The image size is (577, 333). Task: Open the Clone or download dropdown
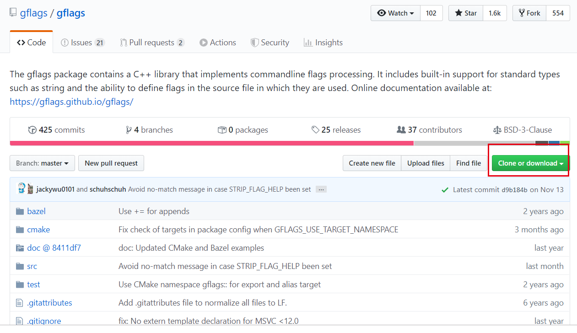[531, 163]
